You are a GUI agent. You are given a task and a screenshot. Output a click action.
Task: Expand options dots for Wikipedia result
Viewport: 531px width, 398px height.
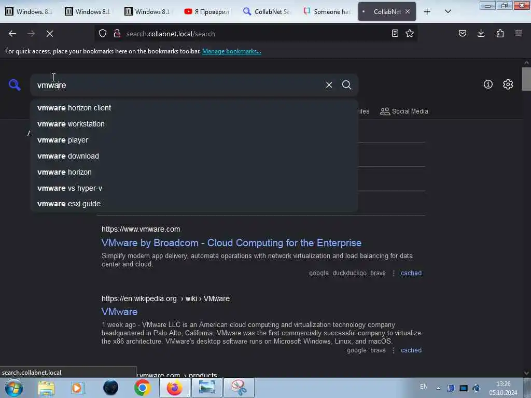(393, 350)
